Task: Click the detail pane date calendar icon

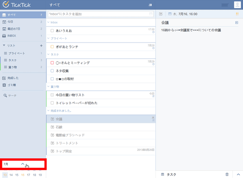Action: [x=170, y=14]
